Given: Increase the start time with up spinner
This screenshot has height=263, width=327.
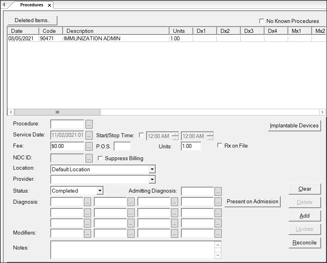Looking at the screenshot, I should tap(175, 134).
